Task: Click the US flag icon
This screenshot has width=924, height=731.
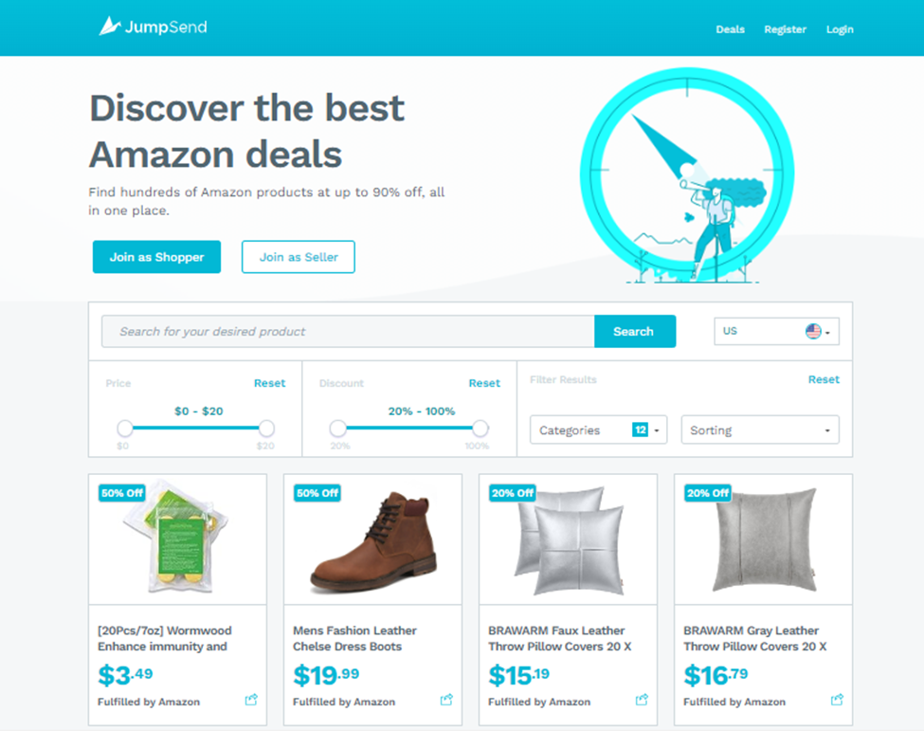Action: (x=813, y=331)
